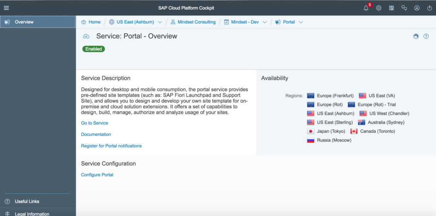Open the hamburger navigation menu

pyautogui.click(x=6, y=8)
